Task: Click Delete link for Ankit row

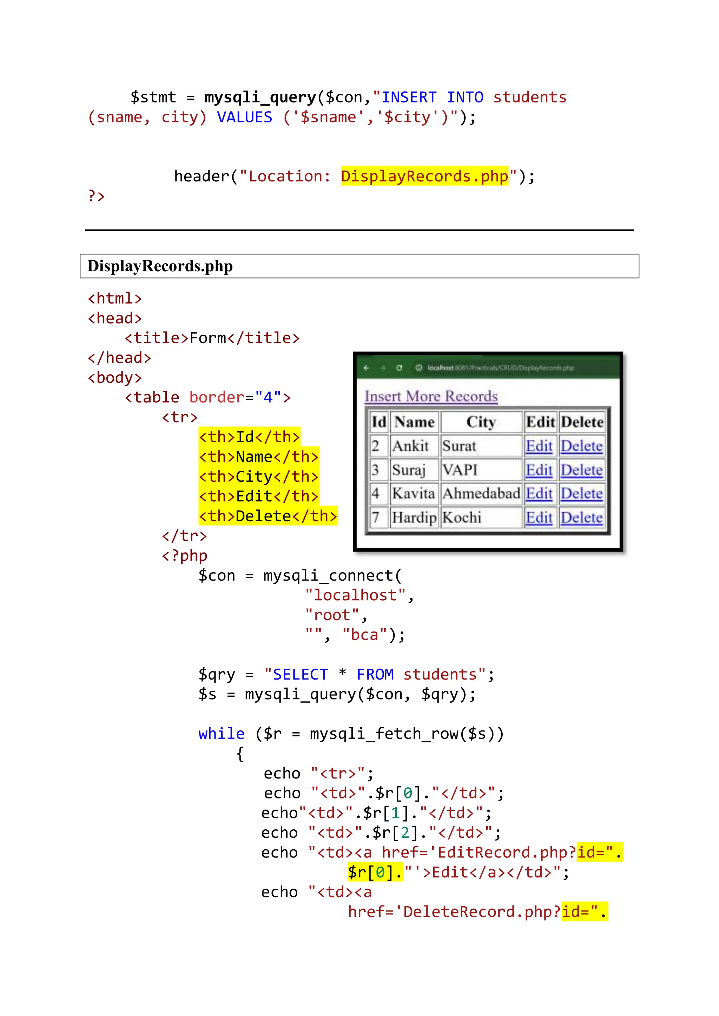Action: pyautogui.click(x=581, y=446)
